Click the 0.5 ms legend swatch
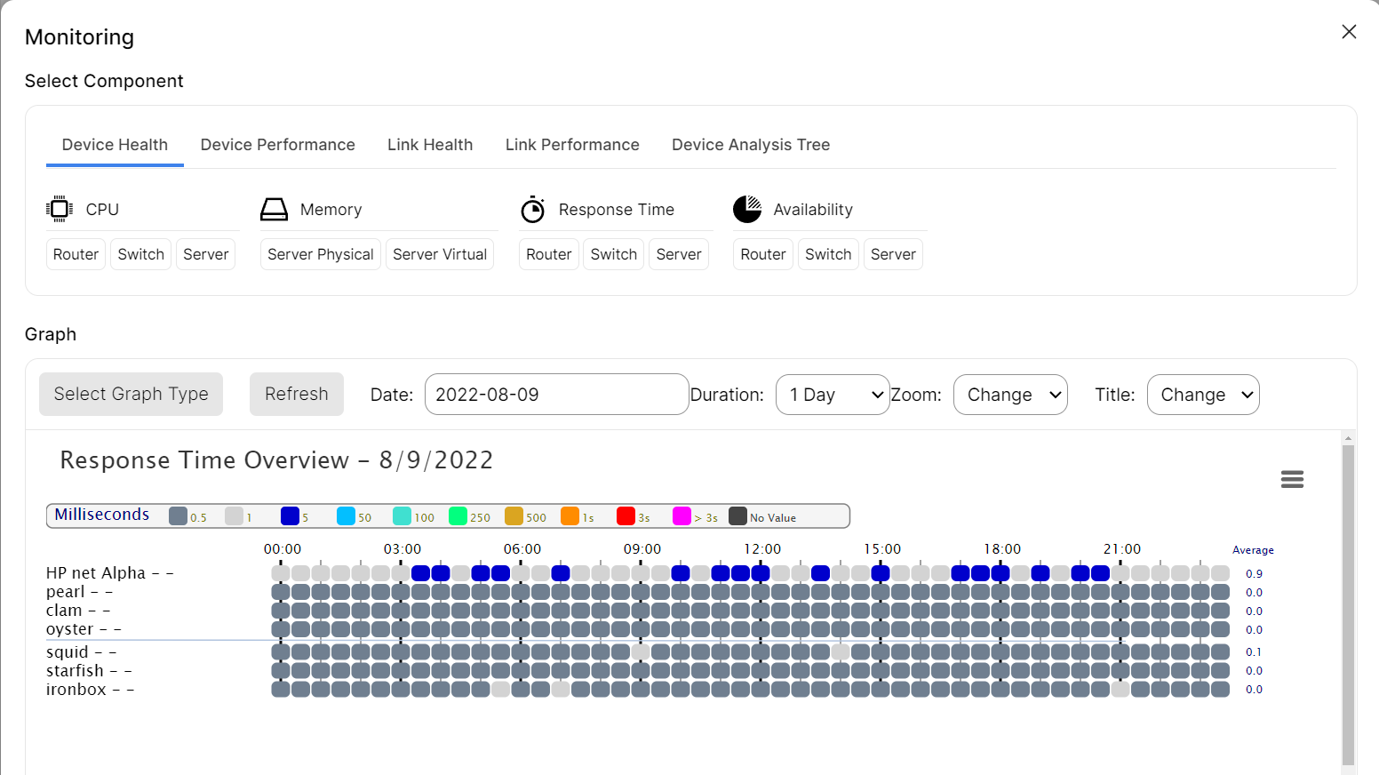Viewport: 1379px width, 775px height. (178, 516)
